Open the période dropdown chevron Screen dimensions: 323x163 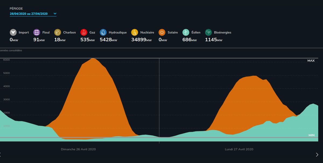(55, 13)
